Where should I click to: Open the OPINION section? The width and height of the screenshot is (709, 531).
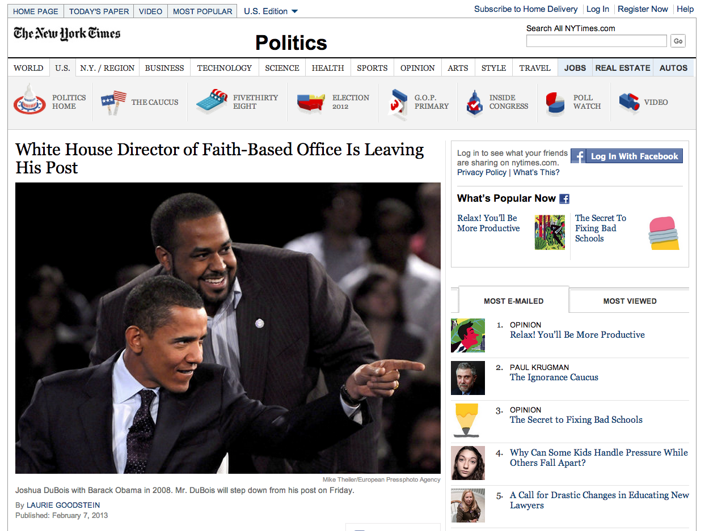click(x=417, y=68)
